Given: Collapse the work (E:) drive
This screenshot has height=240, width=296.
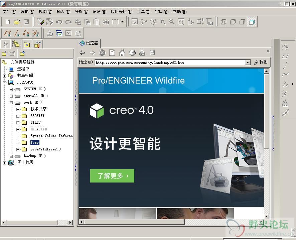Looking at the screenshot, I should tap(11, 103).
